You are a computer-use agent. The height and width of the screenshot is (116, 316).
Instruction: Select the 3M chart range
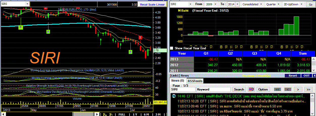point(158,114)
